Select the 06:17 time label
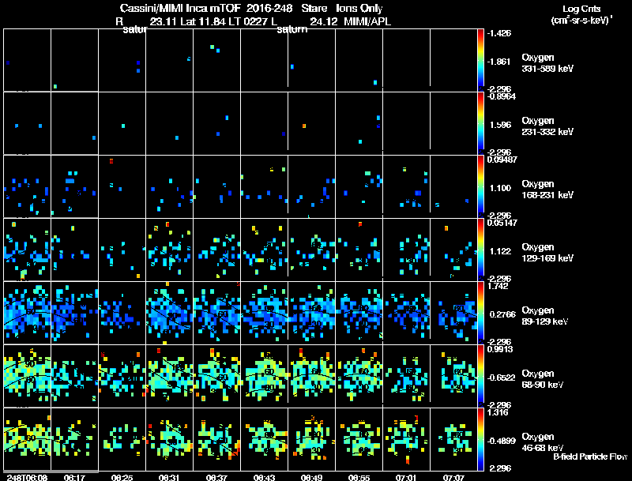632x481 pixels. (74, 477)
